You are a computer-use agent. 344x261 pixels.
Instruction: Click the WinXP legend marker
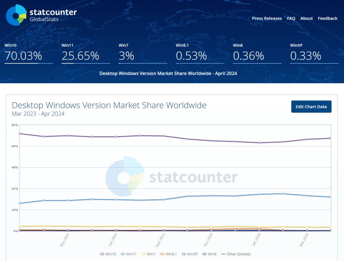[183, 254]
